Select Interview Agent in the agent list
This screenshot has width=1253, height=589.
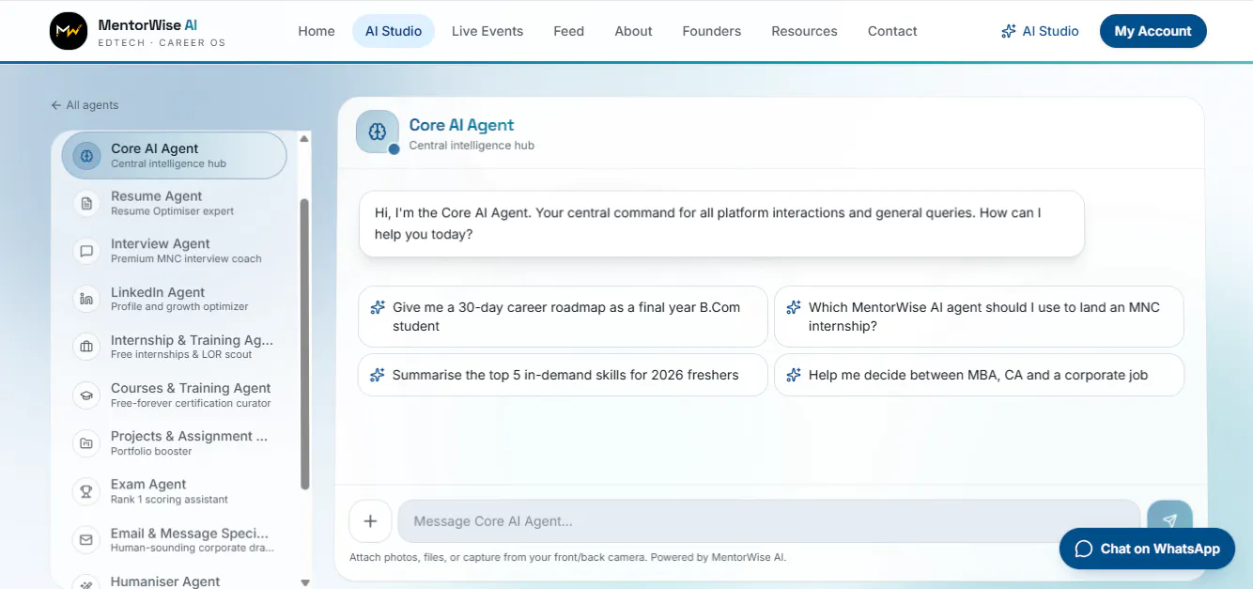(x=175, y=251)
